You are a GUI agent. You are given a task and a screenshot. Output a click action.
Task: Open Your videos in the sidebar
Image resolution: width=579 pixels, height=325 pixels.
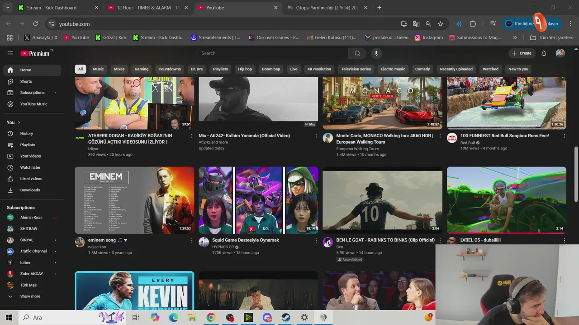(32, 156)
